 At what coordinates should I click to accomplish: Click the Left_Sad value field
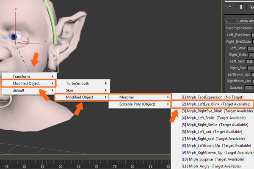pos(250,62)
